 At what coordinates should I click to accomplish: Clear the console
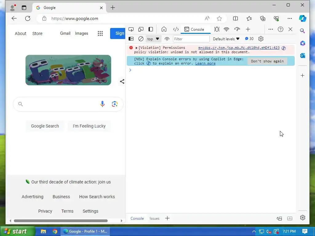(141, 39)
